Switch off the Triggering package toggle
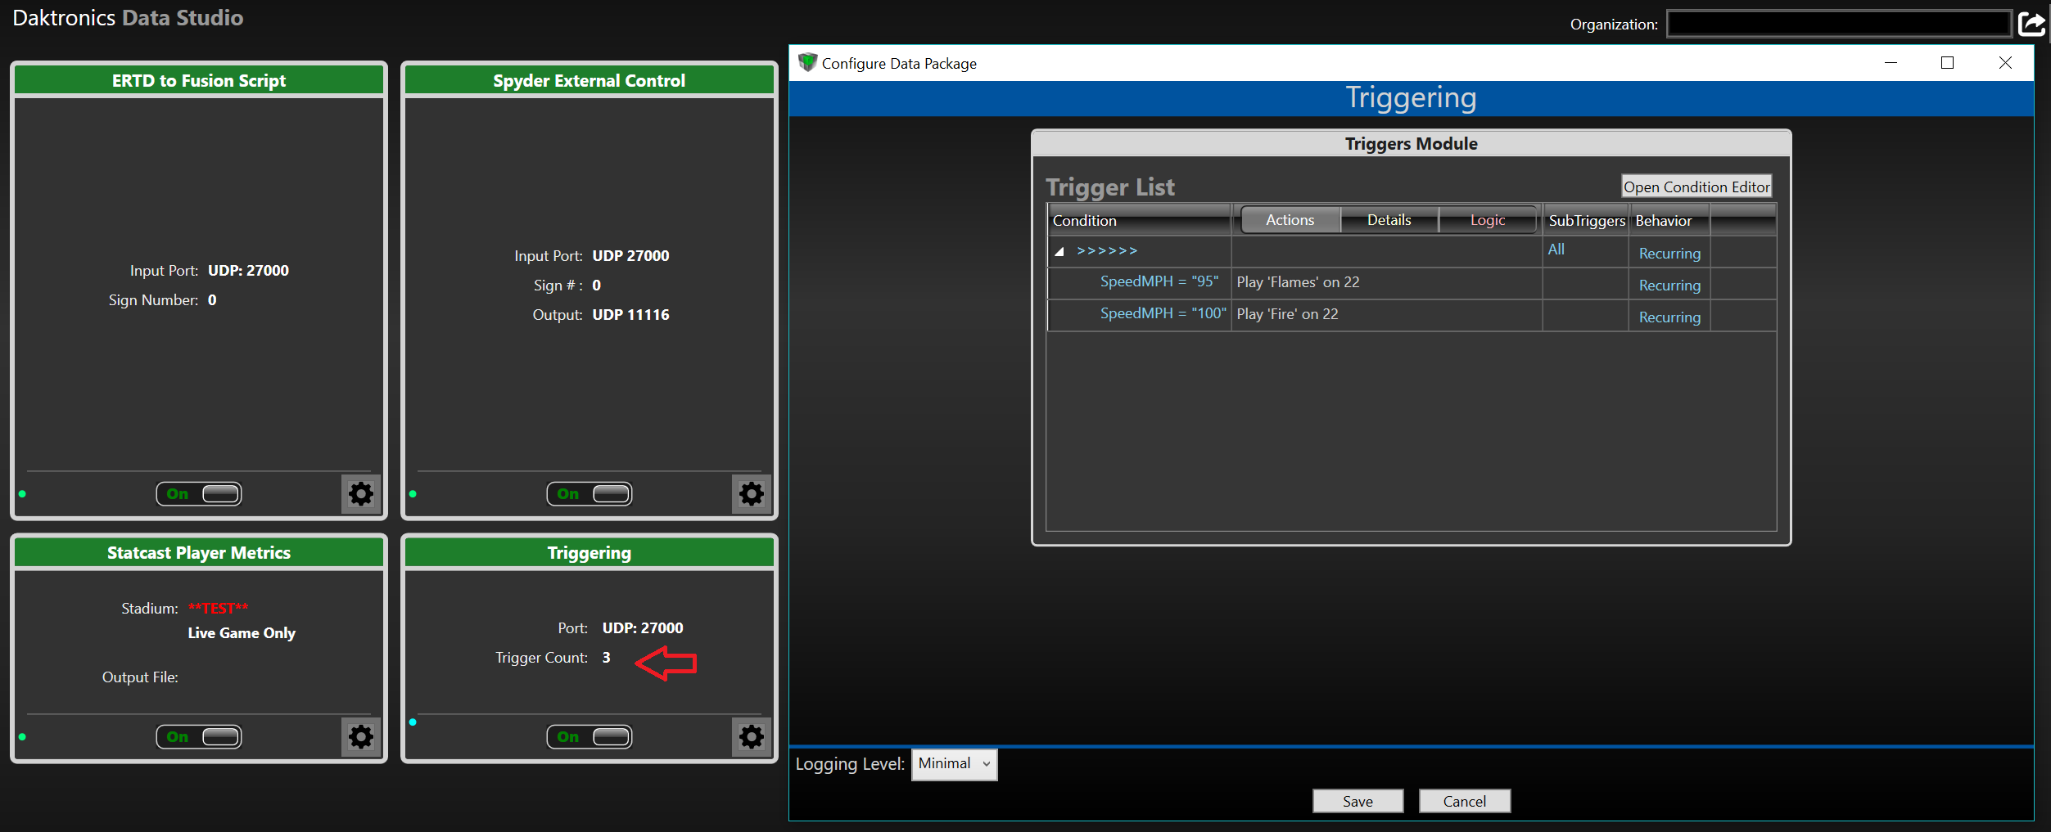Viewport: 2051px width, 832px height. (590, 737)
